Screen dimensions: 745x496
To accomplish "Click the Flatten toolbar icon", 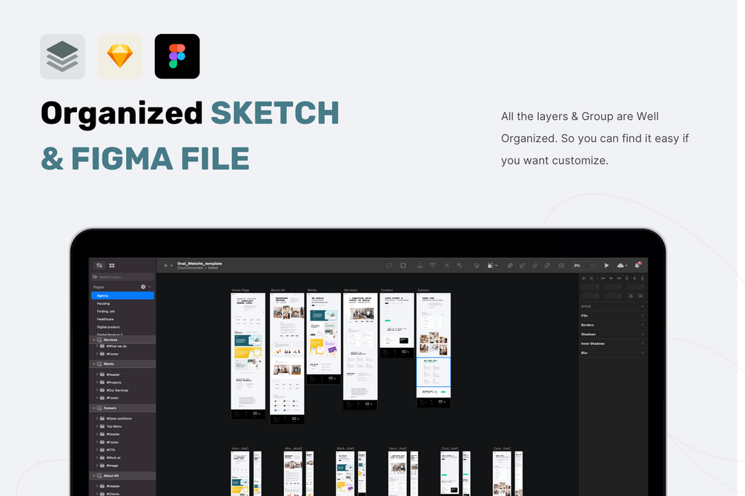I will [x=561, y=265].
